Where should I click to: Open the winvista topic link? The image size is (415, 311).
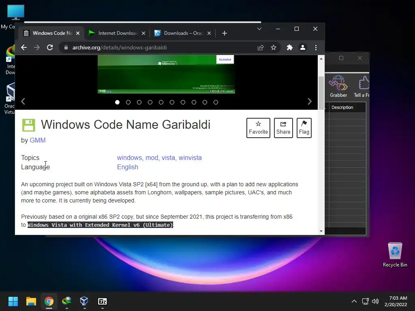click(190, 158)
